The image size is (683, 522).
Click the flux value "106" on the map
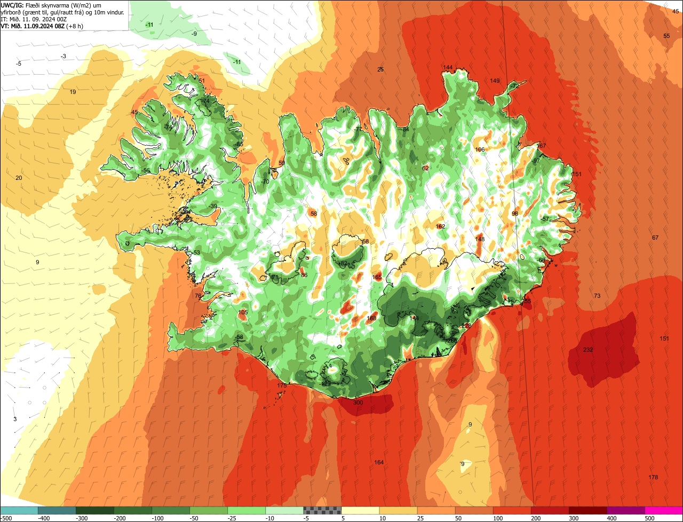(x=480, y=149)
